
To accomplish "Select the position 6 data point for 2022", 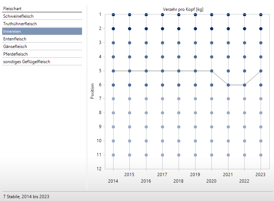I will (x=245, y=85).
